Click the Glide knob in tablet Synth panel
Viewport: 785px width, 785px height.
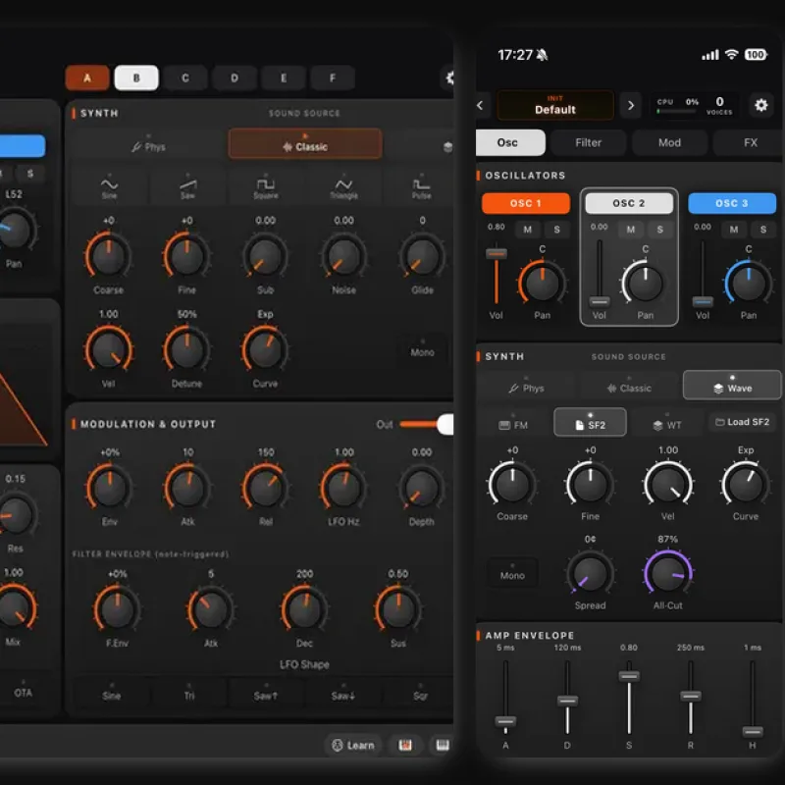point(422,255)
